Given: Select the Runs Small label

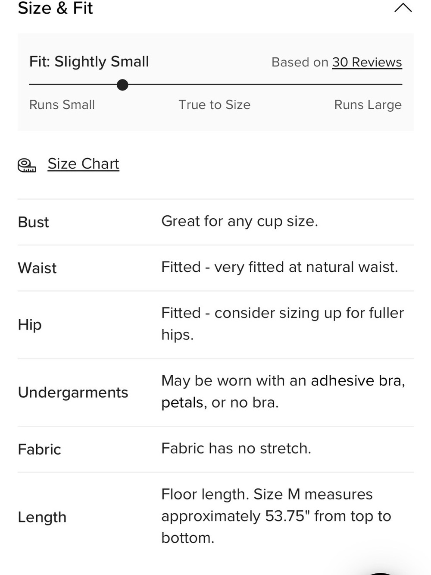Looking at the screenshot, I should point(62,105).
